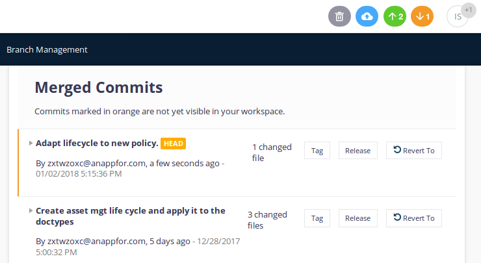
Task: Release the Adapt lifecycle commit
Action: click(x=358, y=151)
